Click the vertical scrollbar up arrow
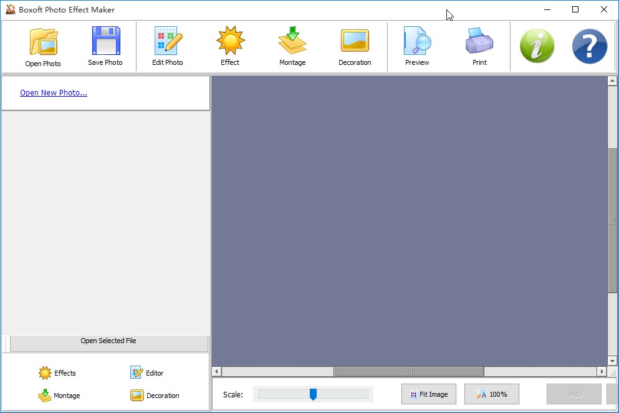 (612, 80)
